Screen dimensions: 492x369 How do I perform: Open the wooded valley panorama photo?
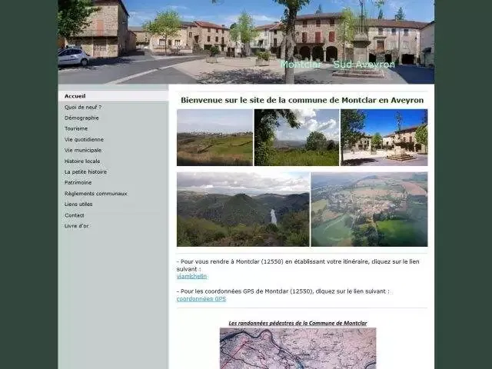pyautogui.click(x=243, y=209)
